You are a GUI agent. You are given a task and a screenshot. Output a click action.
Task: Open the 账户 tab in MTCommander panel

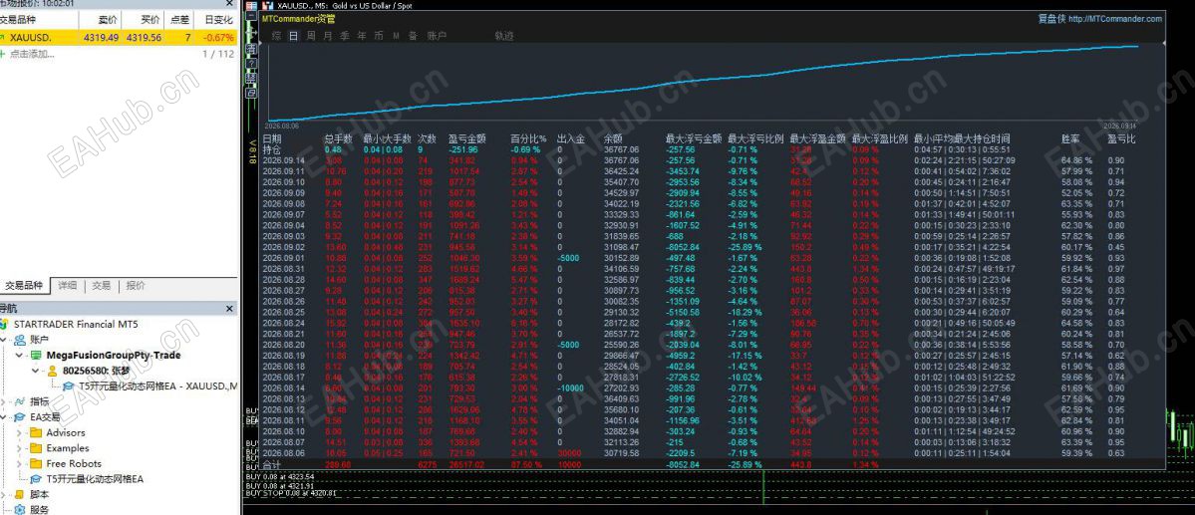tap(437, 35)
